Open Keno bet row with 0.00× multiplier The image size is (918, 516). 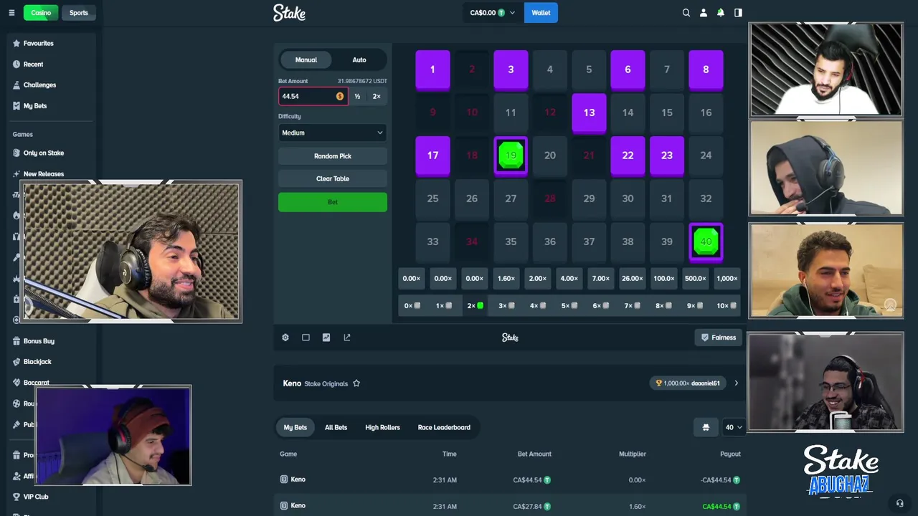coord(510,480)
